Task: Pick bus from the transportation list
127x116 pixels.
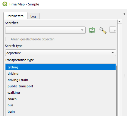Action: tap(61, 105)
